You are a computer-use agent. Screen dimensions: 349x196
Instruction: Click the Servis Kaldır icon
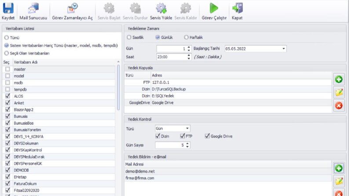[186, 8]
